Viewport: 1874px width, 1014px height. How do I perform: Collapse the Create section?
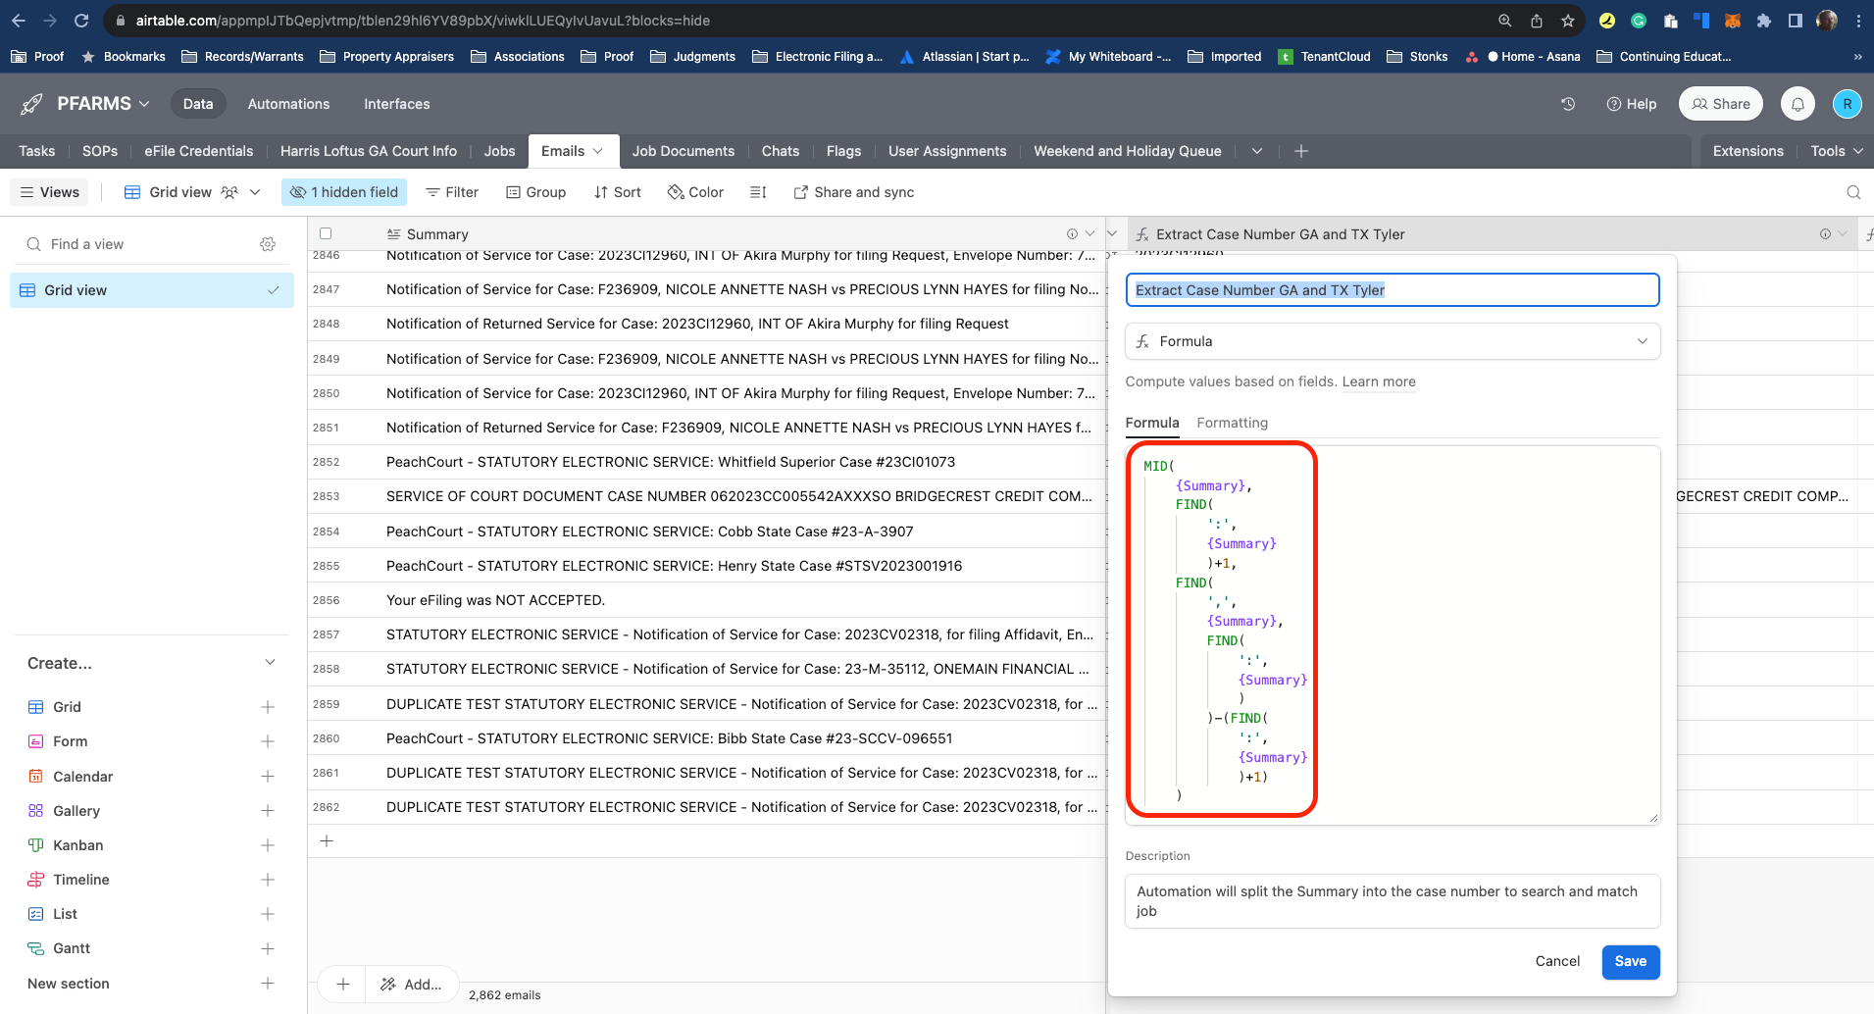[x=270, y=663]
